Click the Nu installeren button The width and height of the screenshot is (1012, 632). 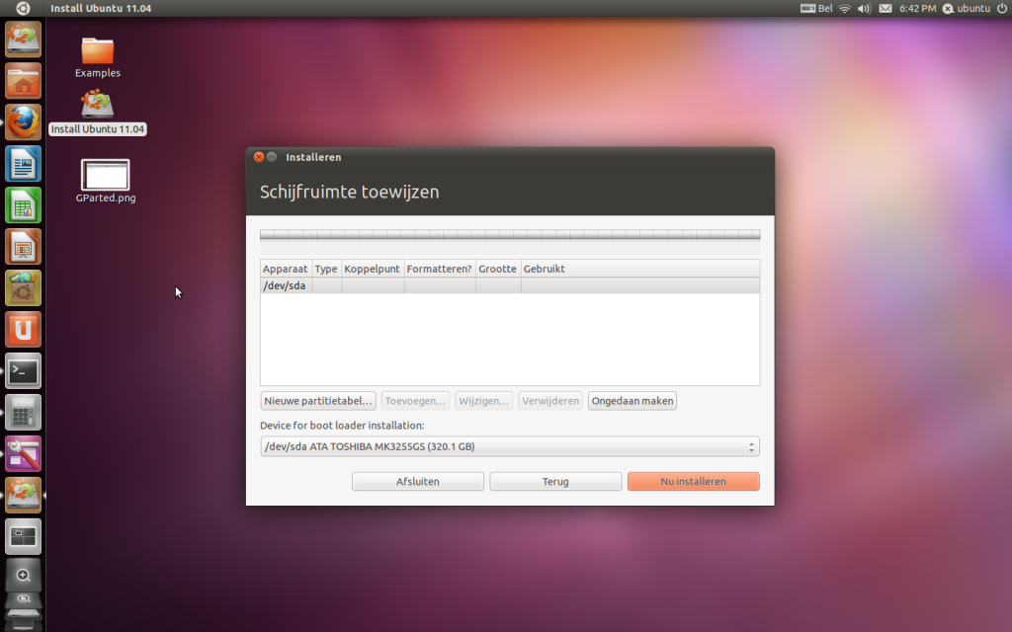[x=693, y=482]
